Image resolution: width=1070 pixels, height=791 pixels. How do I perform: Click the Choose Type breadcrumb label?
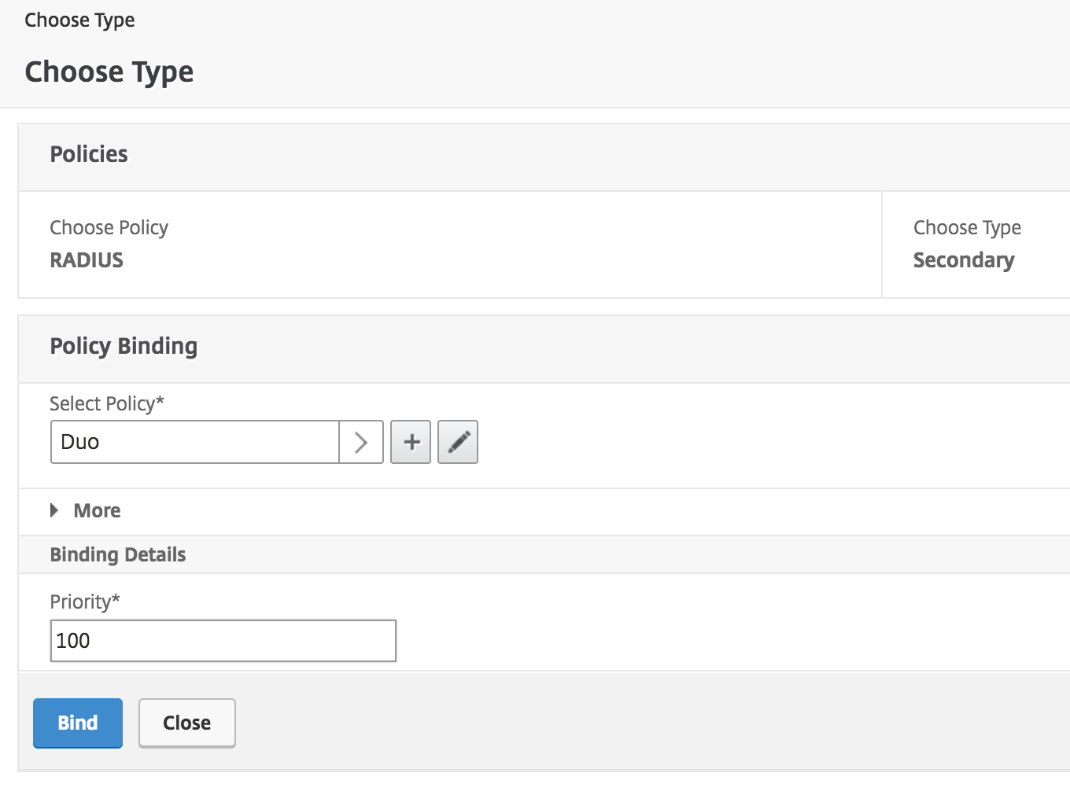79,20
